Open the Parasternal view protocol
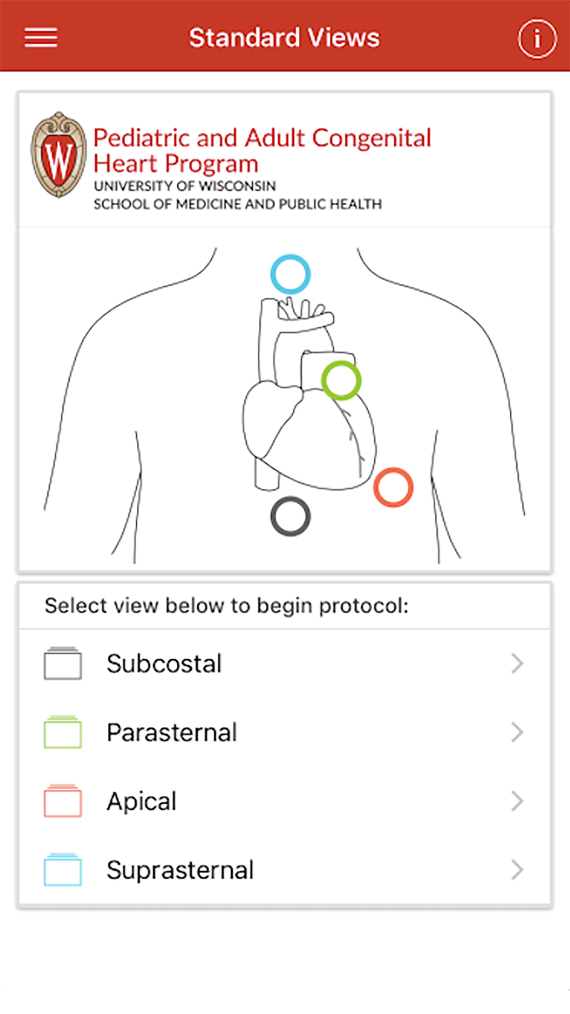 (x=172, y=732)
